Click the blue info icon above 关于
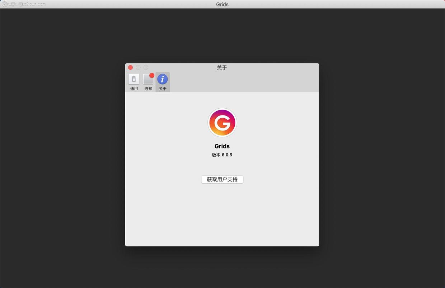The image size is (445, 288). [162, 79]
